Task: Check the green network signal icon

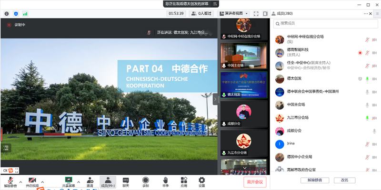Action: coord(25,14)
